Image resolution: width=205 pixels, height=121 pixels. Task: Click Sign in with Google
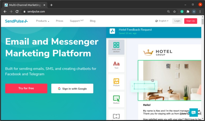click(x=72, y=89)
